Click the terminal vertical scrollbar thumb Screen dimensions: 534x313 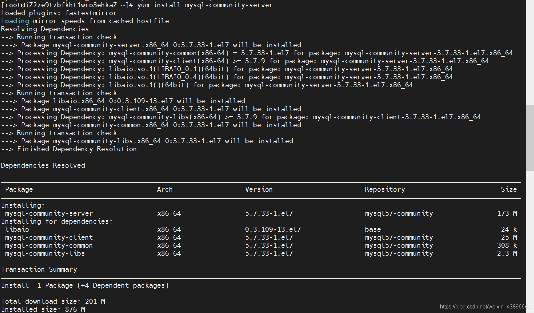pyautogui.click(x=530, y=138)
